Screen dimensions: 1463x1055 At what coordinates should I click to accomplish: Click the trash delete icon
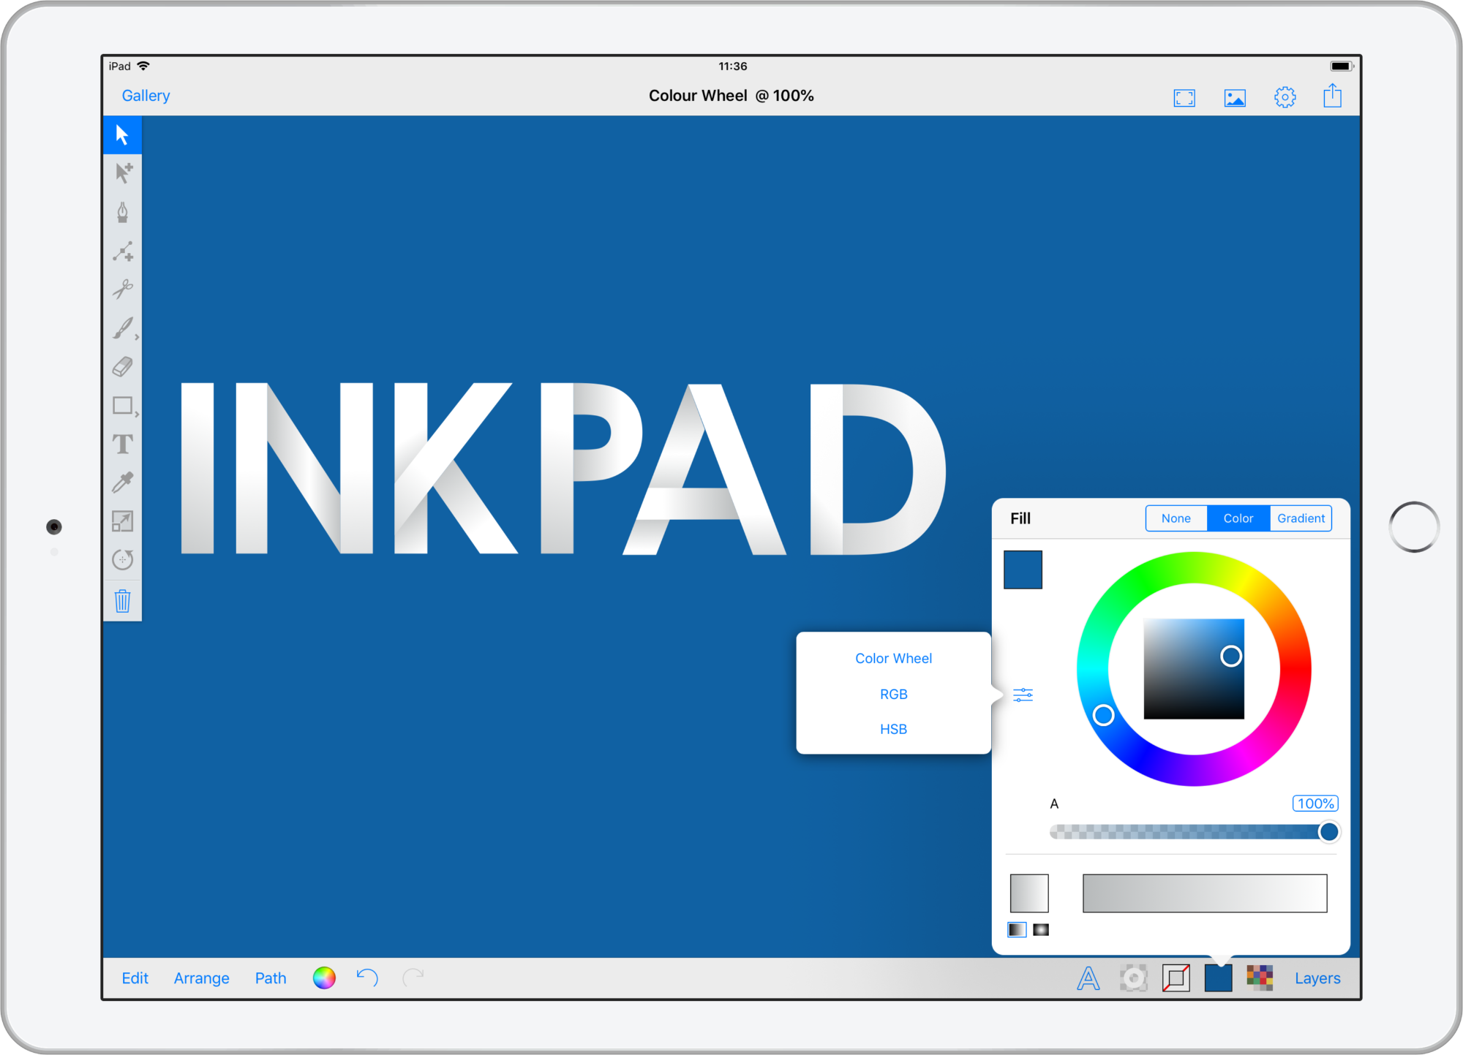click(122, 601)
